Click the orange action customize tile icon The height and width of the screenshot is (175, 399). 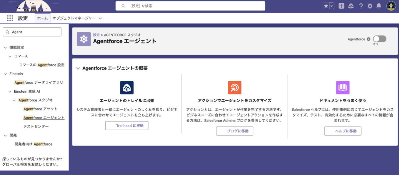tap(234, 88)
